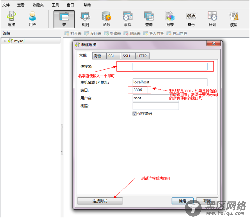250x218 pixels.
Task: Click the 取消 (Cancel) button
Action: 207,201
